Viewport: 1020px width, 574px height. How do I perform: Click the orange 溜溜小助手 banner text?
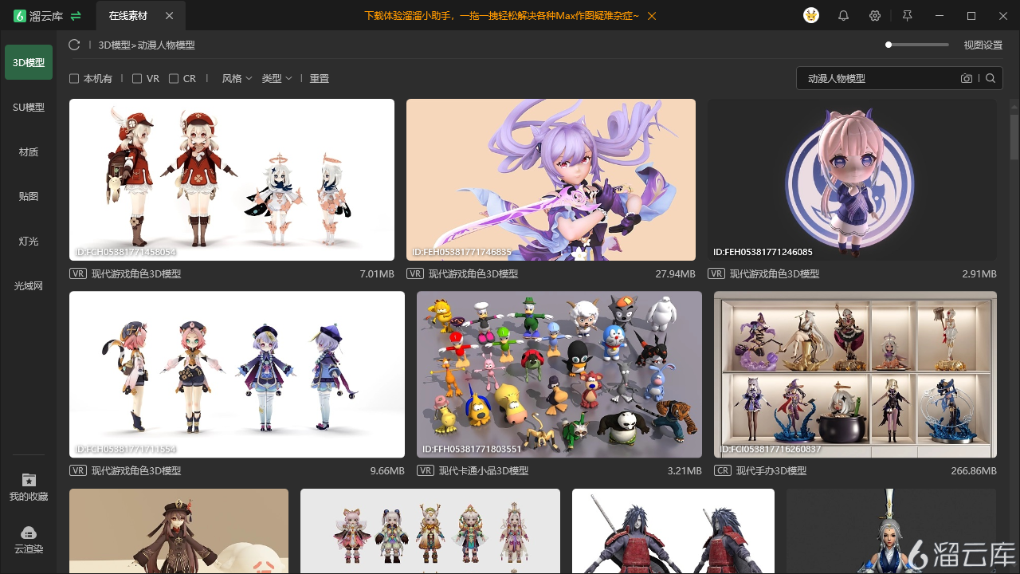coord(502,16)
